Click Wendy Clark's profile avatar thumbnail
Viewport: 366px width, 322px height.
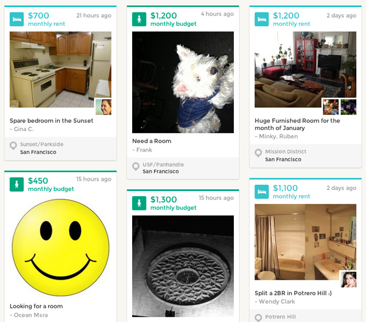[x=348, y=279]
